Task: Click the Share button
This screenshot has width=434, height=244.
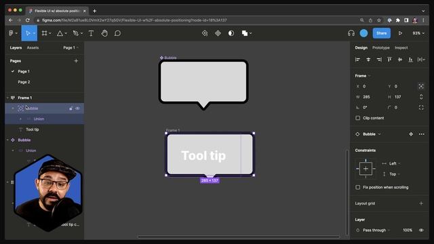Action: pos(381,33)
